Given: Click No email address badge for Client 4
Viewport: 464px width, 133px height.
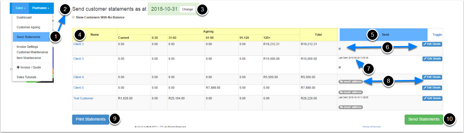Looking at the screenshot, I should [x=350, y=82].
